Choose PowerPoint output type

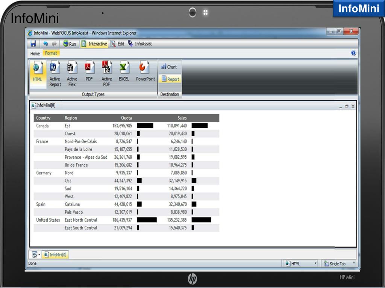(x=146, y=71)
